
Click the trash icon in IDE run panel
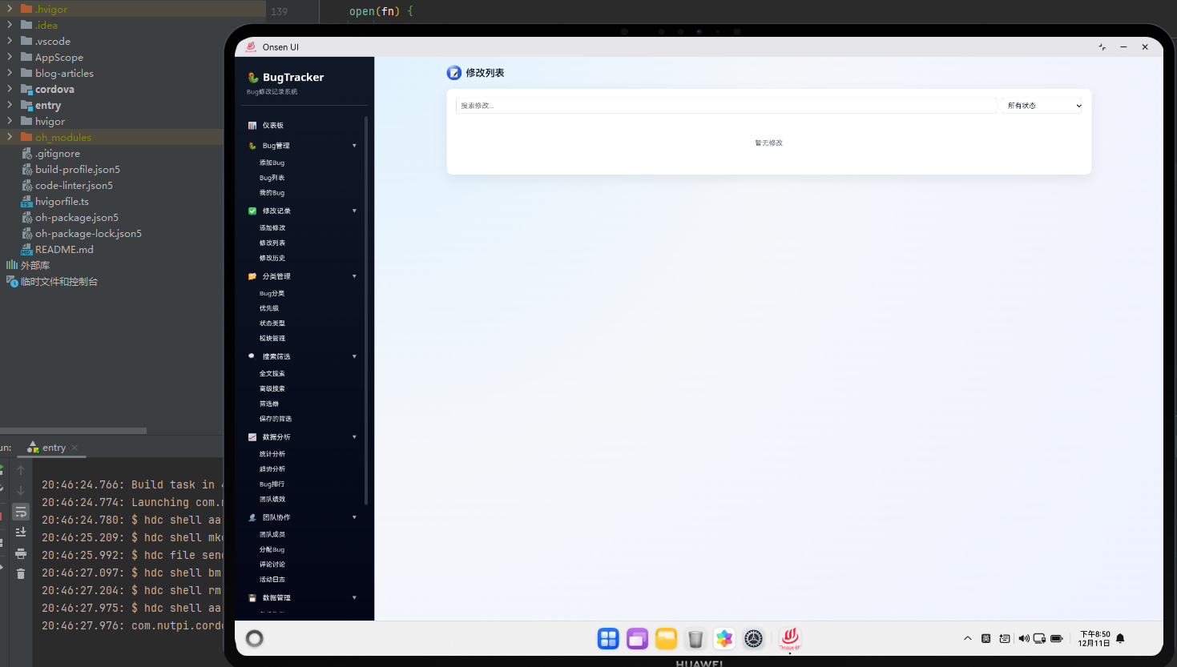[x=21, y=573]
